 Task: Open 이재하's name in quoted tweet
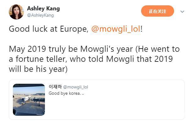55,87
